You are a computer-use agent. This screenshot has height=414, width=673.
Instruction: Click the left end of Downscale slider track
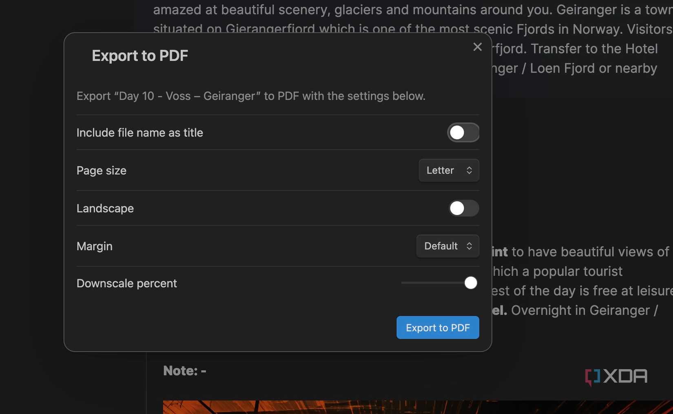pos(404,283)
